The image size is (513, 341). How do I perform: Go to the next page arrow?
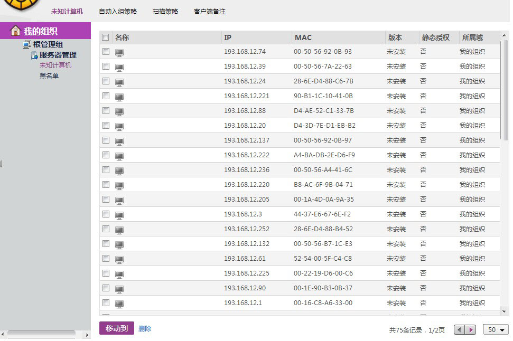[470, 329]
